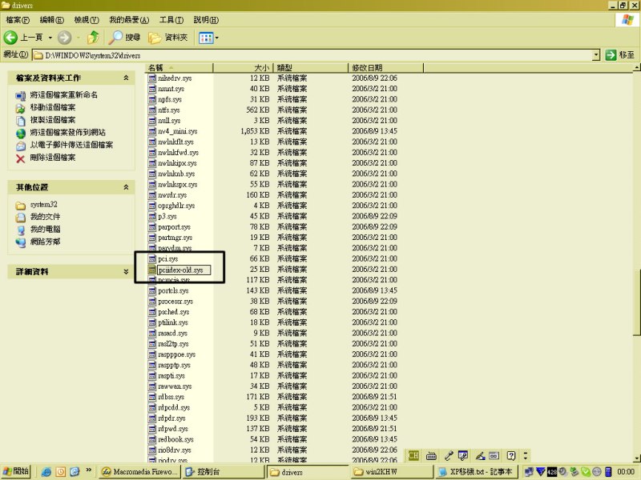Click the keyboard icon on the language bar
Screen dimensions: 641x480
tap(431, 456)
